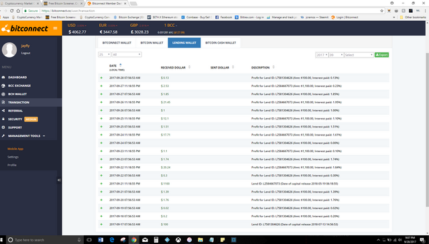429x244 pixels.
Task: Click the green Export button
Action: click(381, 55)
